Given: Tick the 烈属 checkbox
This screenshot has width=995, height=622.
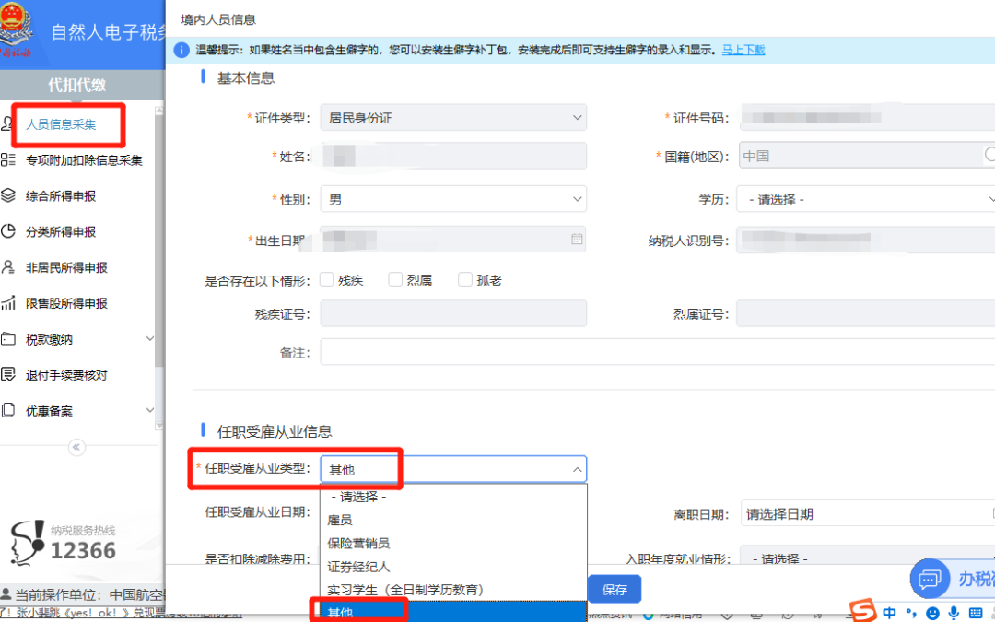Looking at the screenshot, I should coord(395,280).
